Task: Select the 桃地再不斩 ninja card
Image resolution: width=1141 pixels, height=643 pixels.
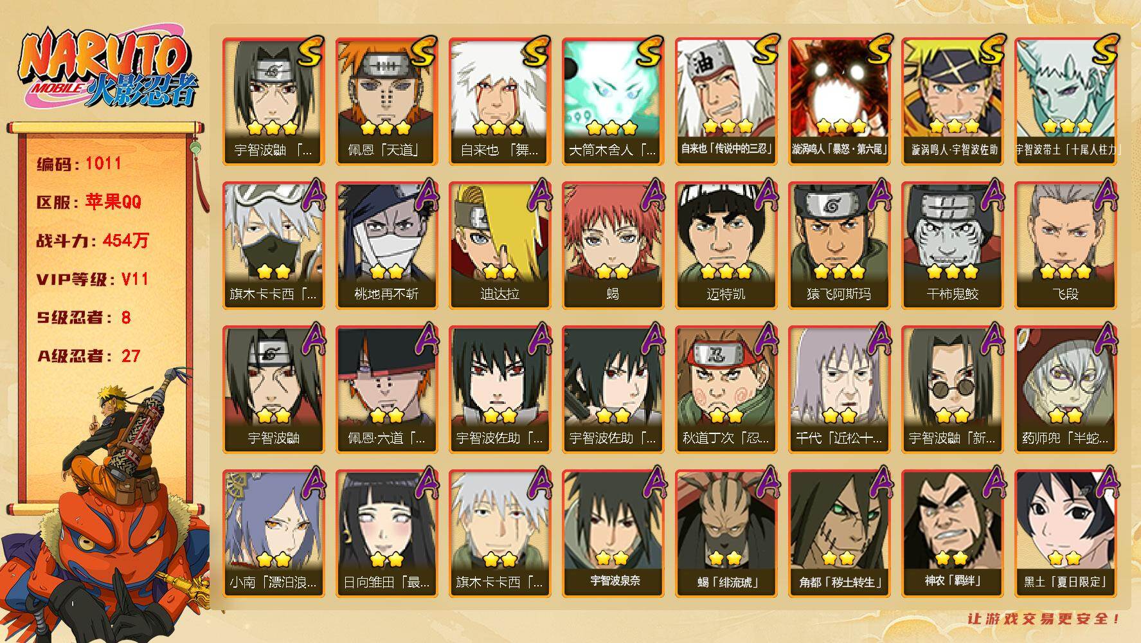Action: [386, 245]
